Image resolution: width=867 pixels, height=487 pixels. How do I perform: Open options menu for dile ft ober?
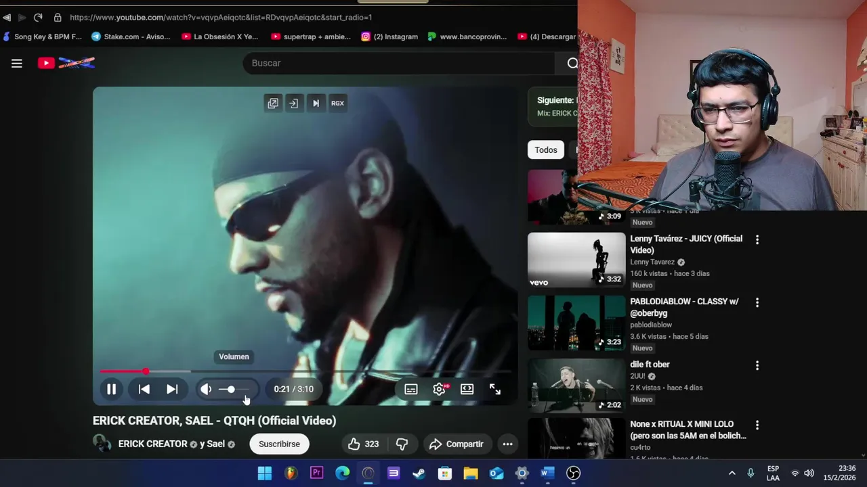point(757,365)
